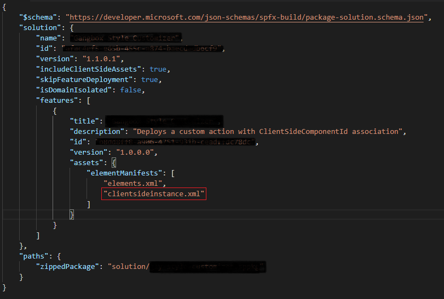Click the "elementManifests" key

coord(124,173)
